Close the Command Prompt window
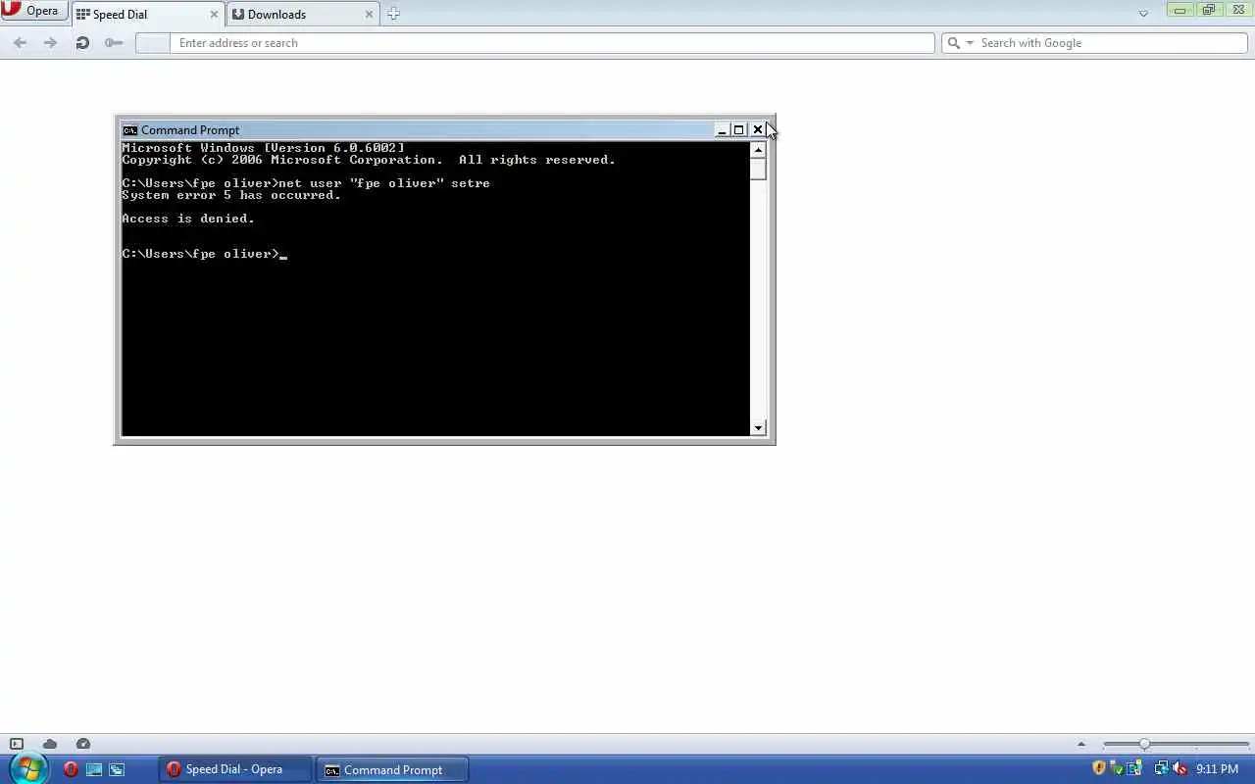The height and width of the screenshot is (784, 1255). tap(758, 129)
